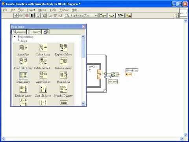Click the block diagram horizontal scroll-right arrow

tap(182, 138)
